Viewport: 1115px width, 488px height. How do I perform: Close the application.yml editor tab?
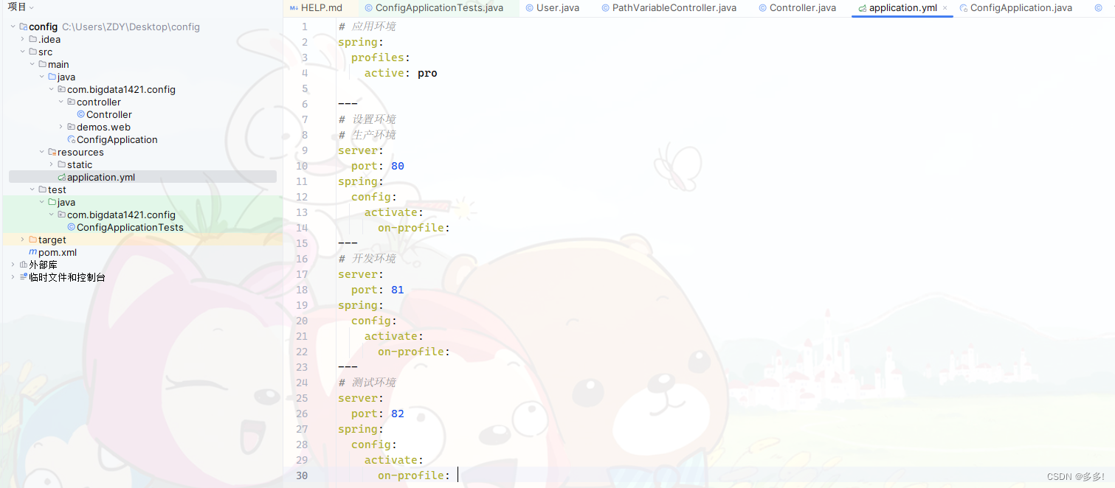pyautogui.click(x=945, y=8)
